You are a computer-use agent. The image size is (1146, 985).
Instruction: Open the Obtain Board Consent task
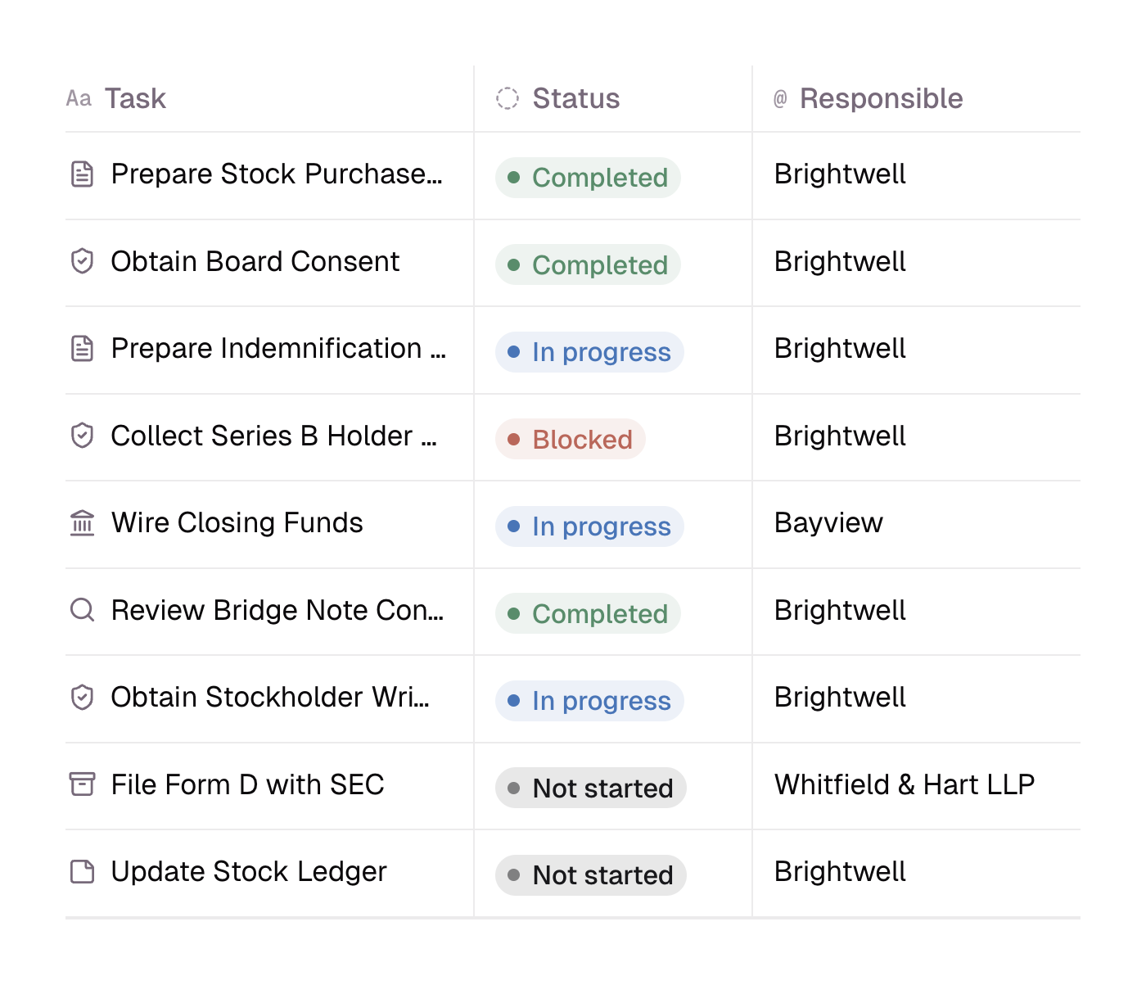255,262
